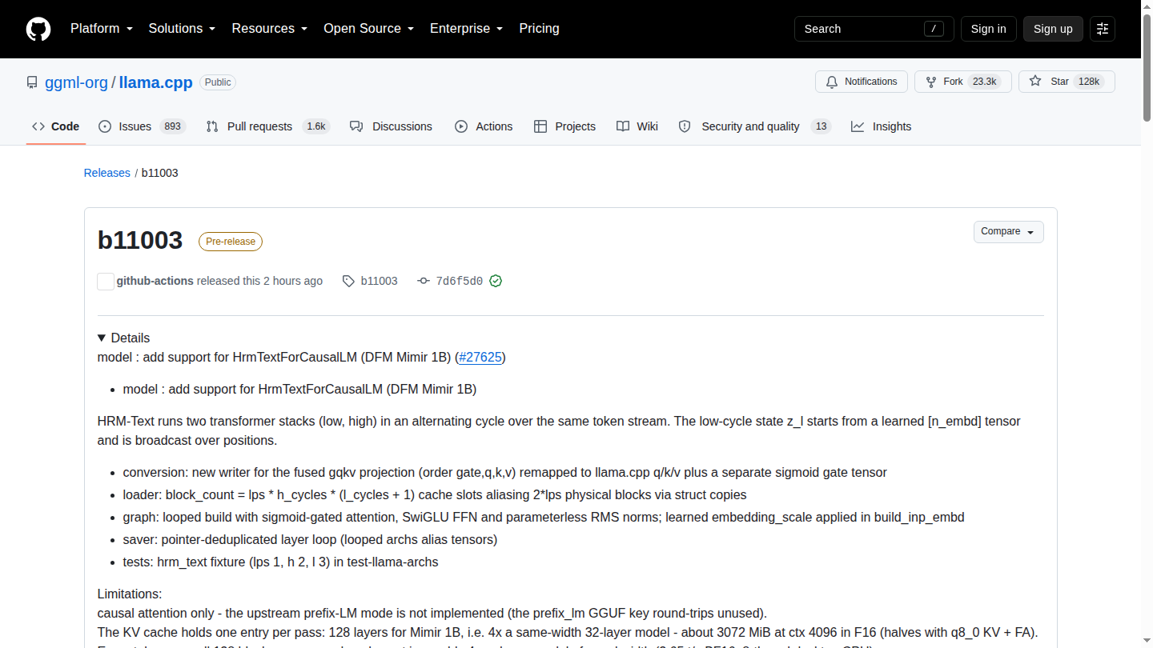Click the 23.3k fork count
Screen dimensions: 1153x648
[984, 82]
